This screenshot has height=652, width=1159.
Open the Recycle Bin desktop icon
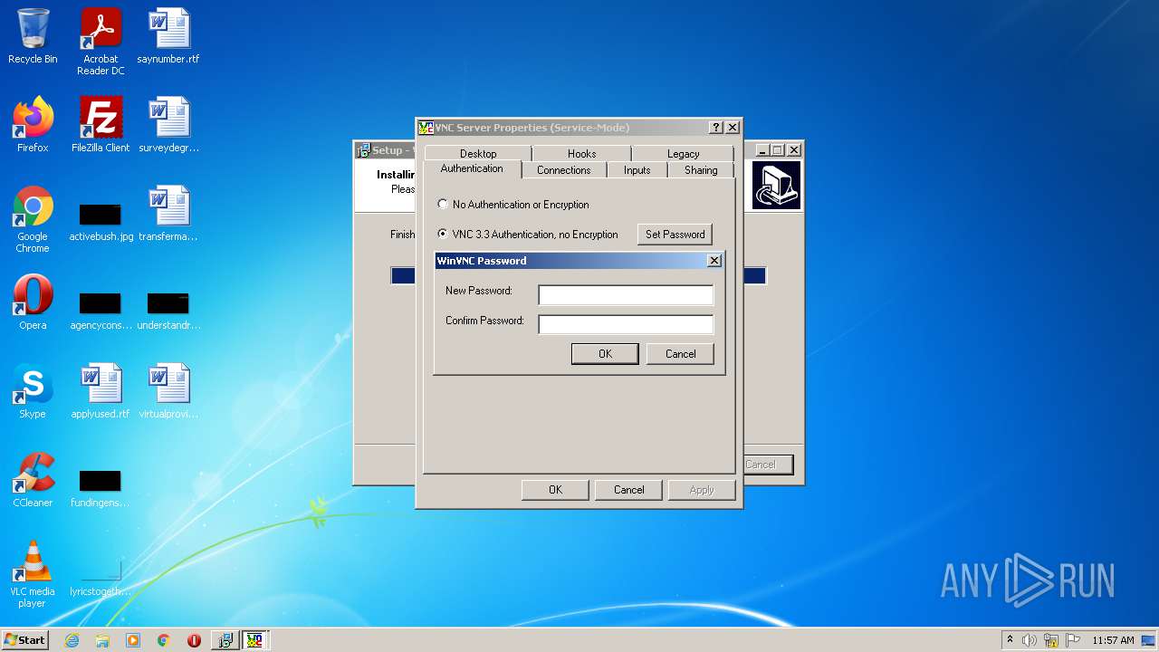click(33, 36)
